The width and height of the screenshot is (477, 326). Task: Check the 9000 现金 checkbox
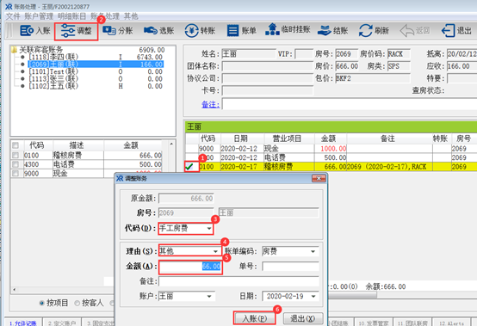[15, 174]
